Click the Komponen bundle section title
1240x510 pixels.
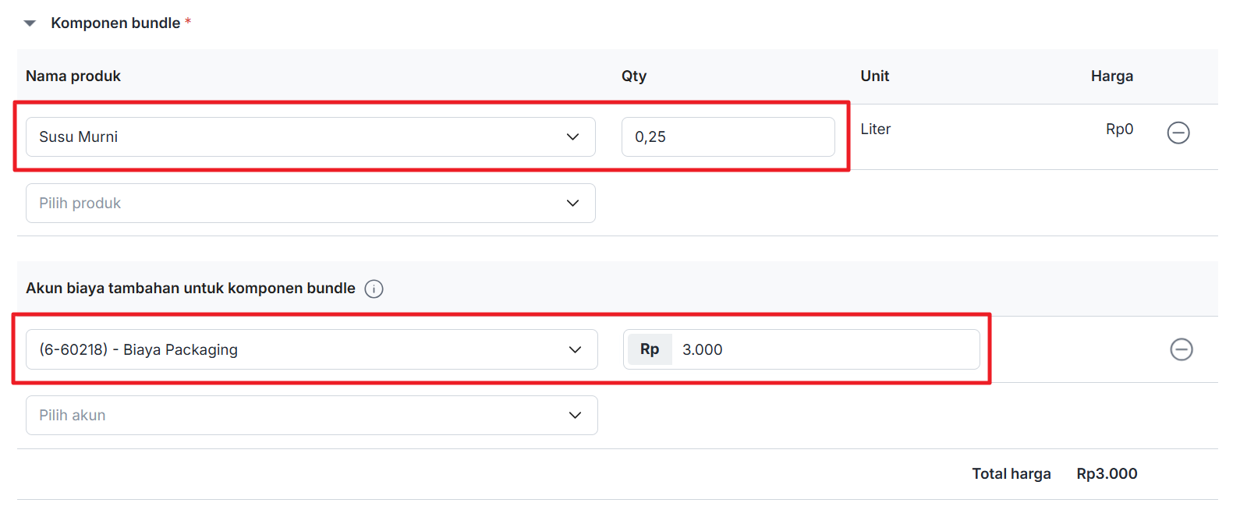(115, 23)
